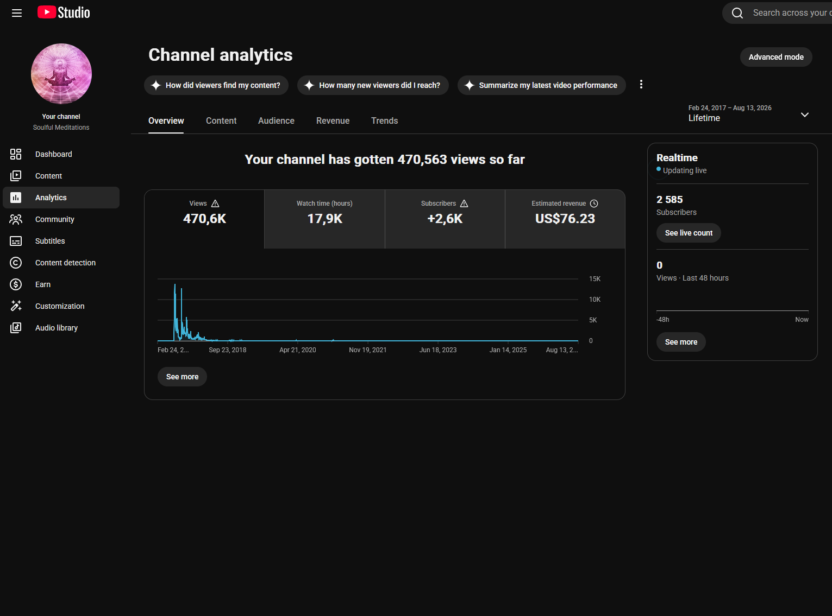Open the hamburger navigation menu

(17, 13)
